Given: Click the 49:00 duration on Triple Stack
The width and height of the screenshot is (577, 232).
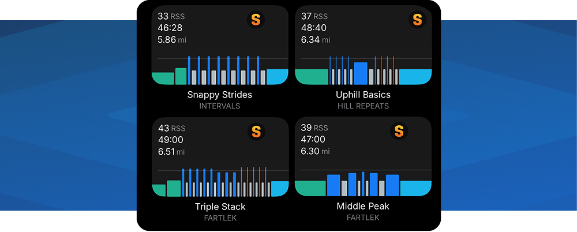Looking at the screenshot, I should [170, 140].
